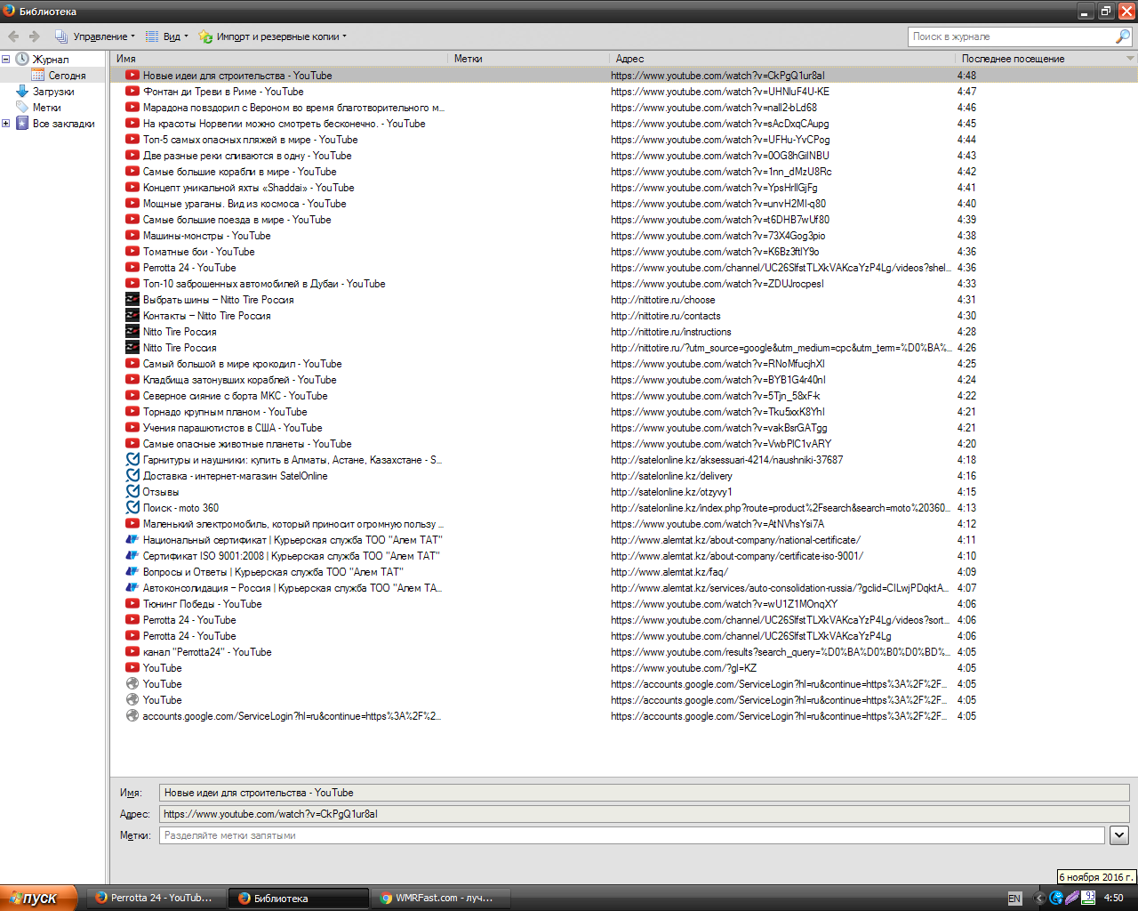This screenshot has height=911, width=1138.
Task: Click the SatelOnline favicon of 'Гарнитуры и наушники'
Action: pyautogui.click(x=132, y=459)
